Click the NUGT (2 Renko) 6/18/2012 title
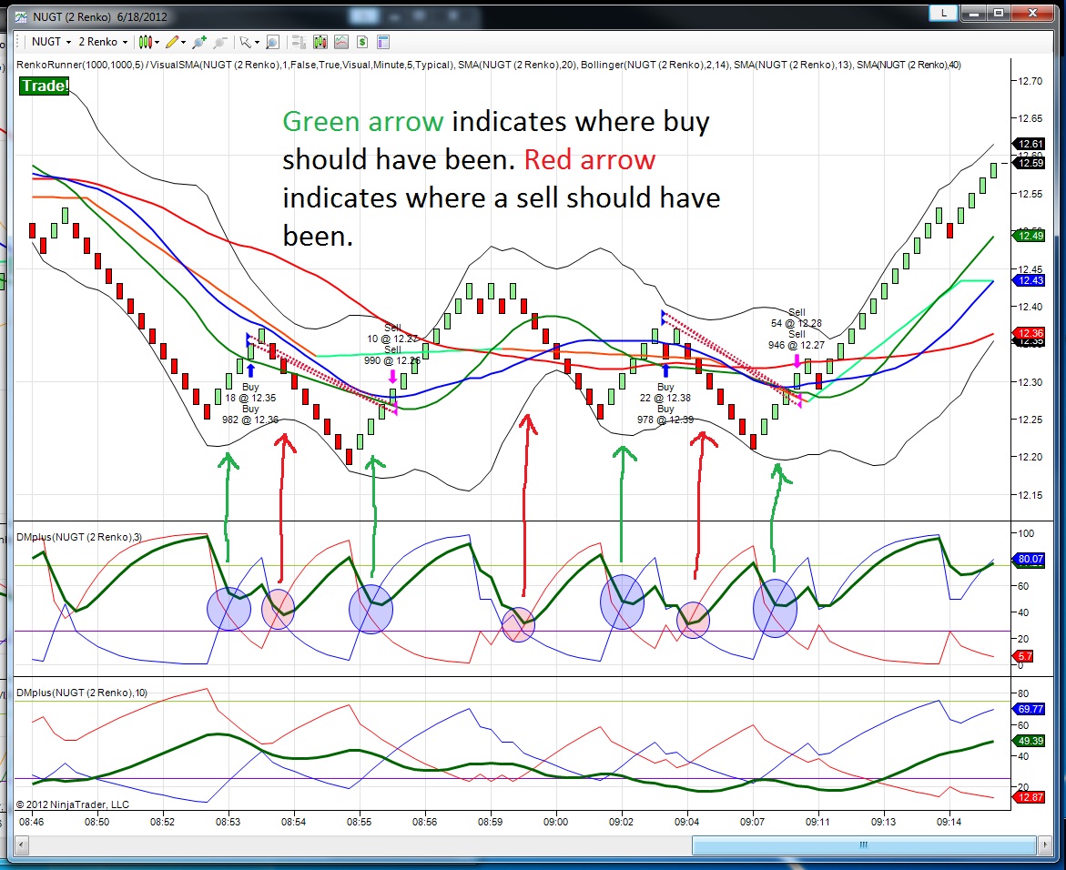 (100, 16)
